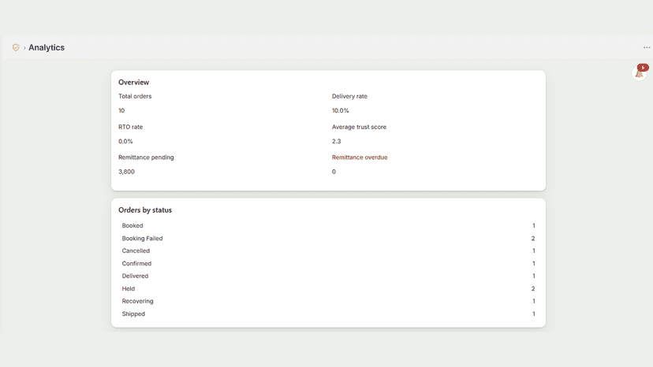Open the three-dot more options menu

coord(647,47)
